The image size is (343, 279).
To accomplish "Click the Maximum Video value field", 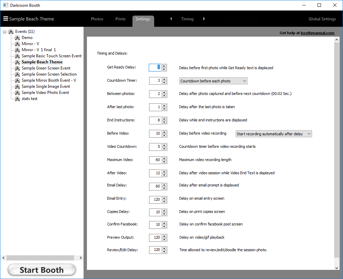I will click(155, 160).
